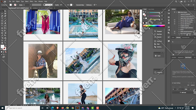Select the Zoom tool
This screenshot has height=110, width=196.
coord(5,43)
